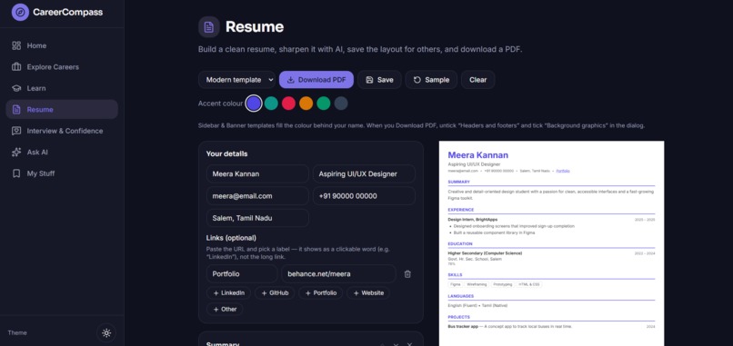Select the red accent colour swatch
This screenshot has width=733, height=346.
pos(288,104)
